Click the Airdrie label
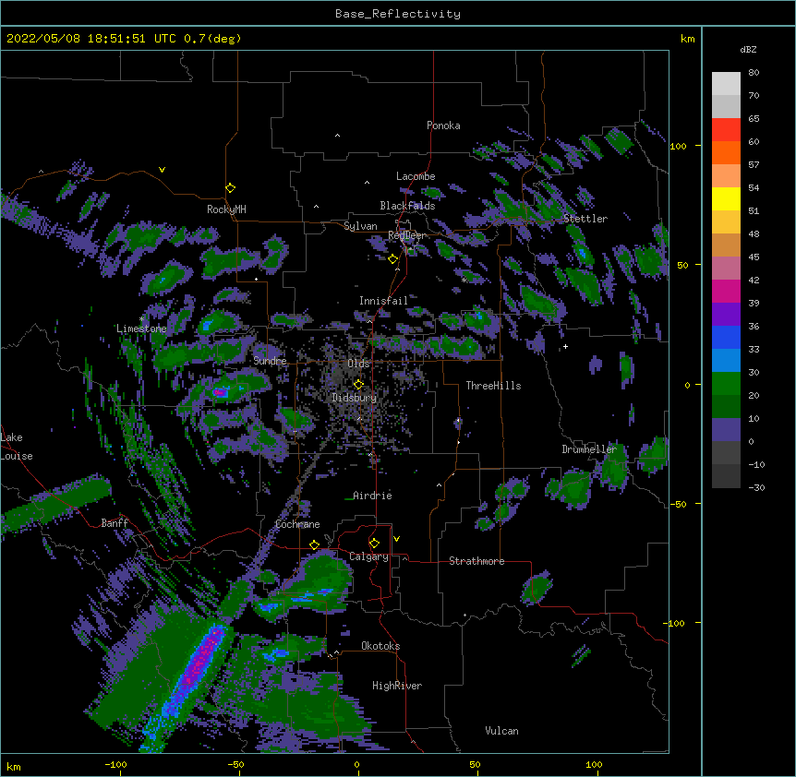 click(372, 496)
